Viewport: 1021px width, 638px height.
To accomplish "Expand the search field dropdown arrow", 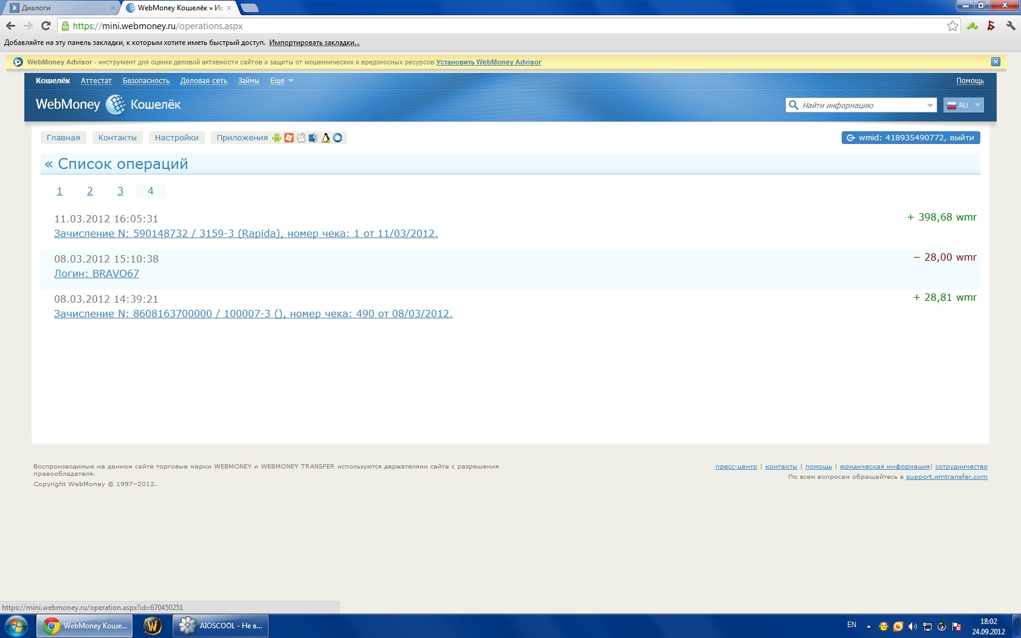I will tap(930, 105).
